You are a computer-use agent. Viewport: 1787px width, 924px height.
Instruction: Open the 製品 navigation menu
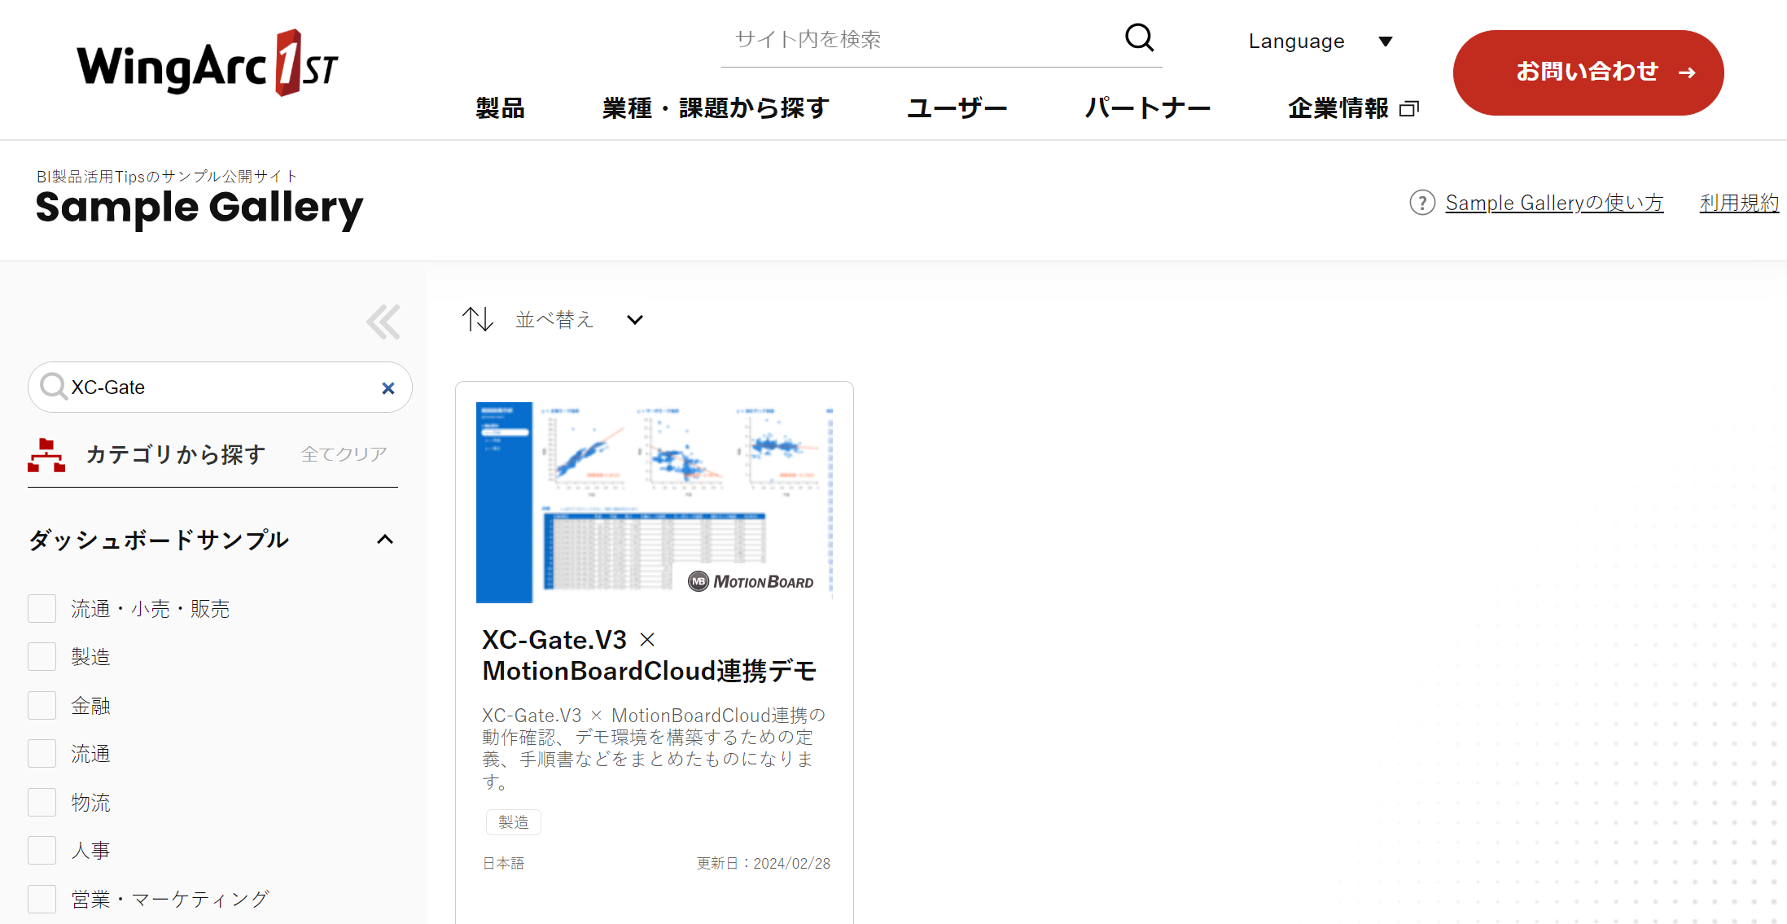pos(500,108)
